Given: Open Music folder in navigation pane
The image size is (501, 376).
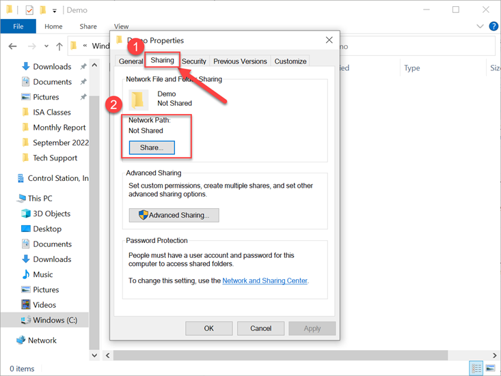Looking at the screenshot, I should [x=42, y=274].
